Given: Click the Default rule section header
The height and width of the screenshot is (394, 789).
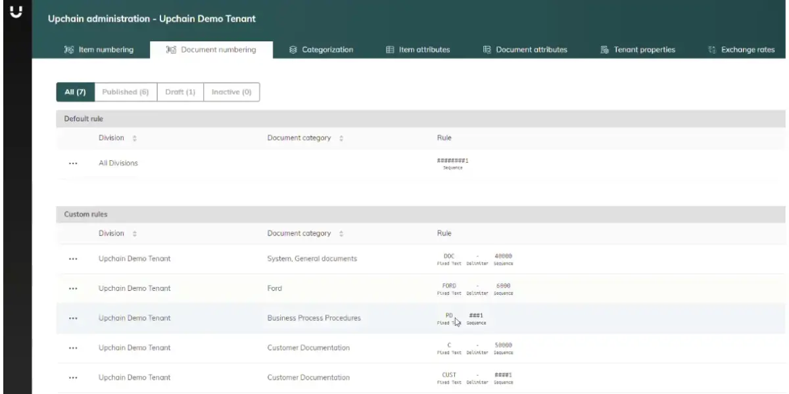Looking at the screenshot, I should [421, 119].
